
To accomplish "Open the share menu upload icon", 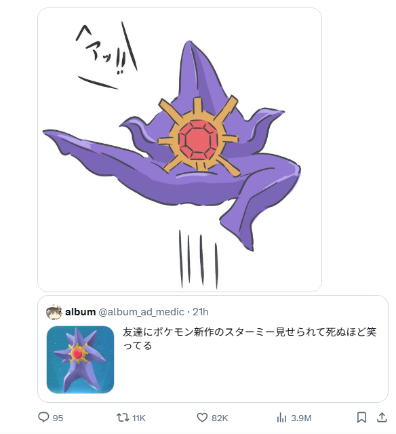I will [382, 417].
